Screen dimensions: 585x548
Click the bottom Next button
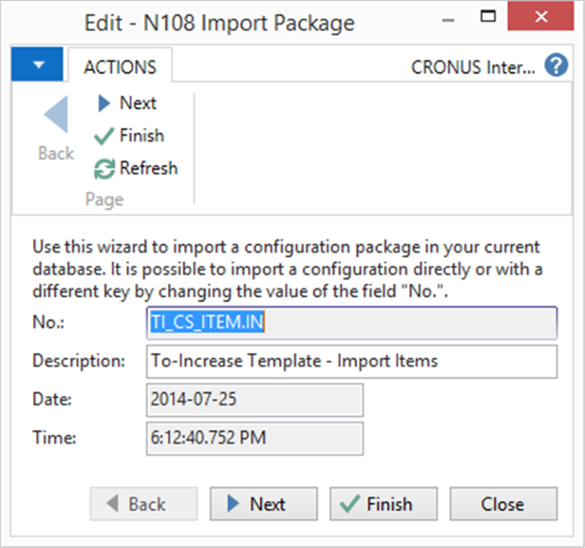(x=264, y=504)
